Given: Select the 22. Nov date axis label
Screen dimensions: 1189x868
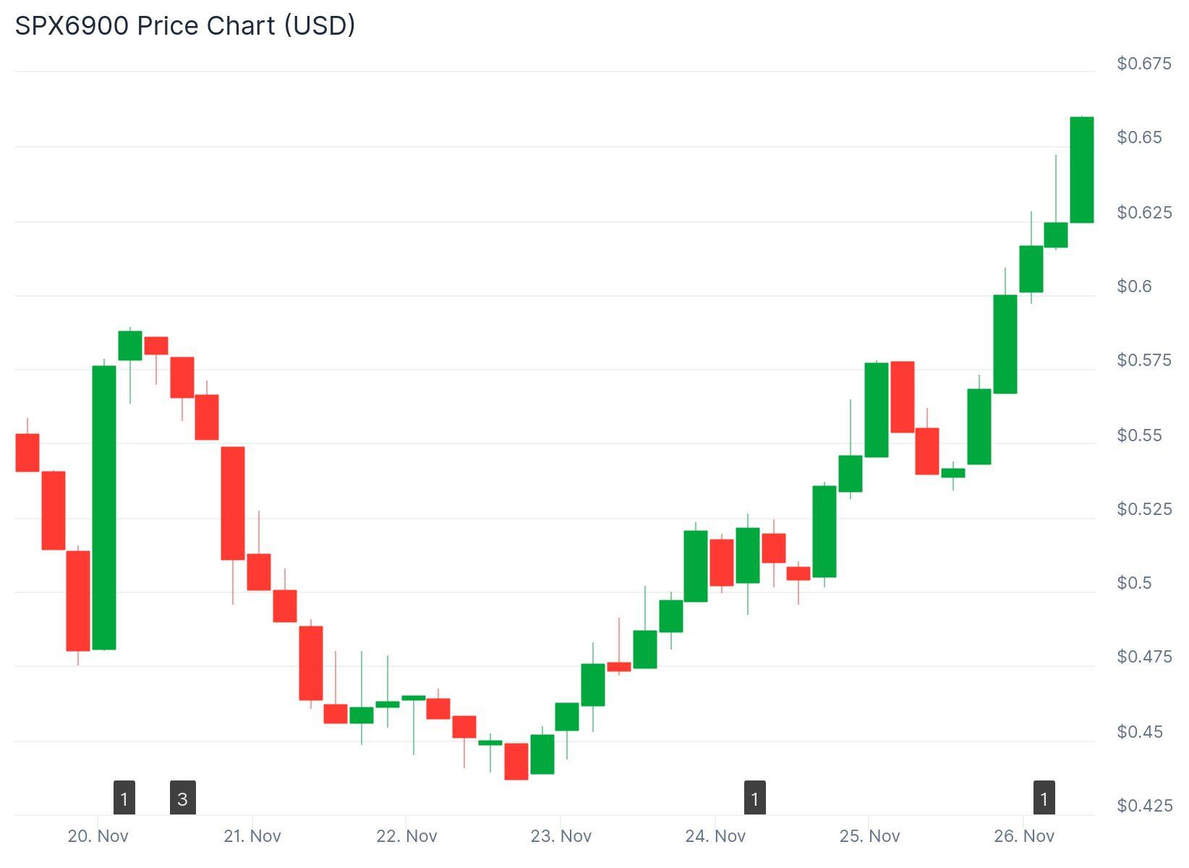Looking at the screenshot, I should pyautogui.click(x=406, y=836).
